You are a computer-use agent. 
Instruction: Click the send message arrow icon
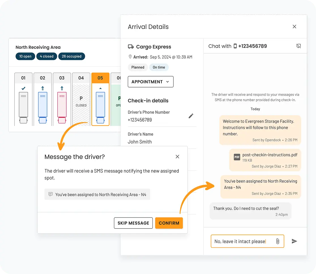(294, 241)
